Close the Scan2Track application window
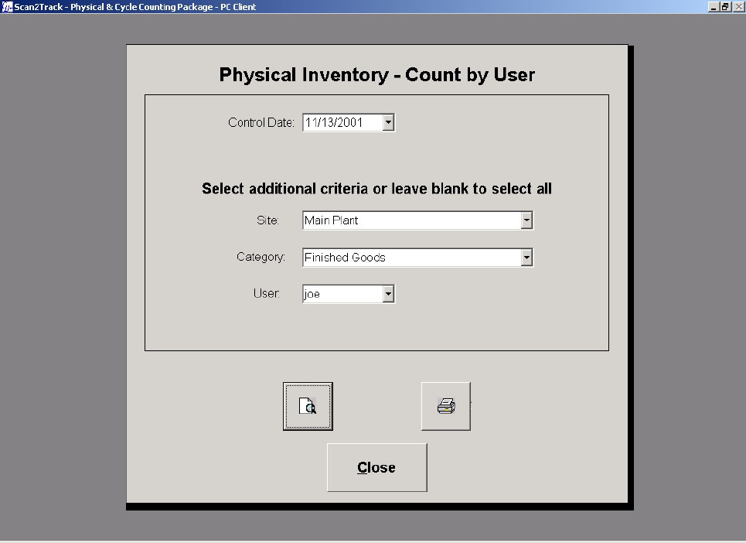The image size is (746, 543). pos(738,7)
